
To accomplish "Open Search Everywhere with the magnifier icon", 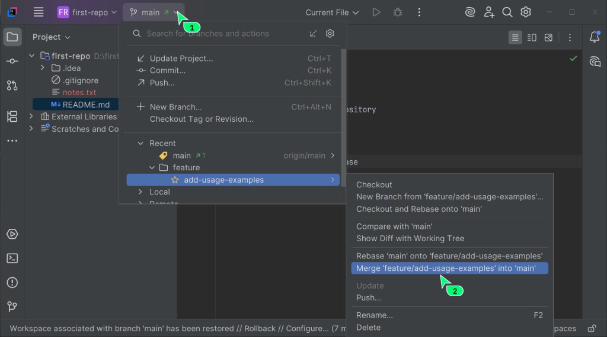I will point(507,12).
